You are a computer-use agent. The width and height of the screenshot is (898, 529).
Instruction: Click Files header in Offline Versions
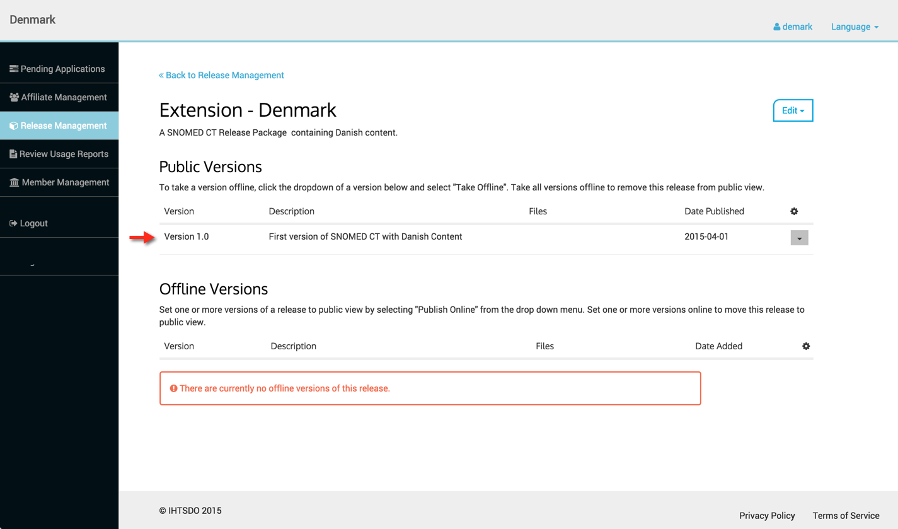(544, 346)
